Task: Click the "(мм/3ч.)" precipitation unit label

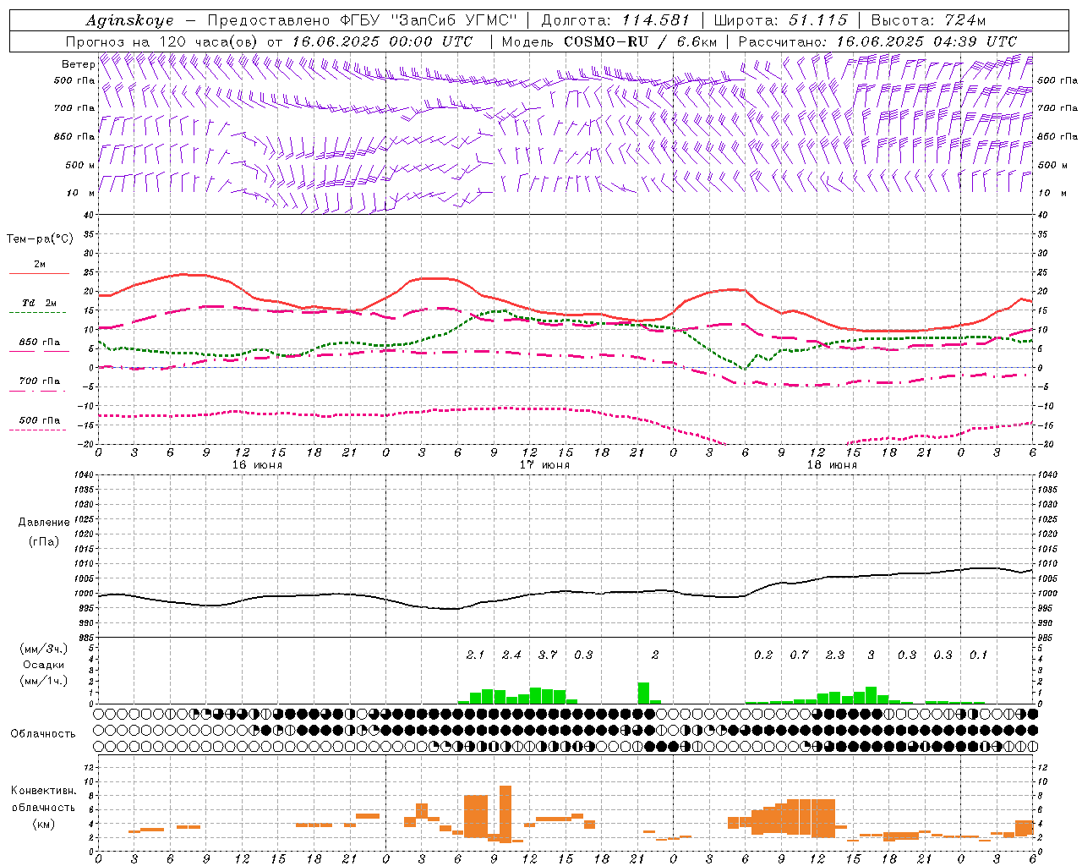Action: [x=43, y=649]
